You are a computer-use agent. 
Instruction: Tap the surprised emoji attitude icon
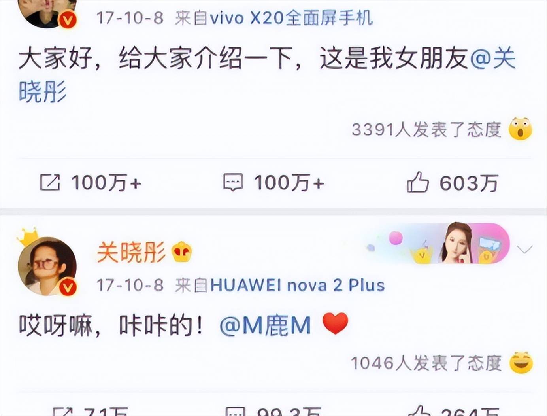(x=521, y=129)
